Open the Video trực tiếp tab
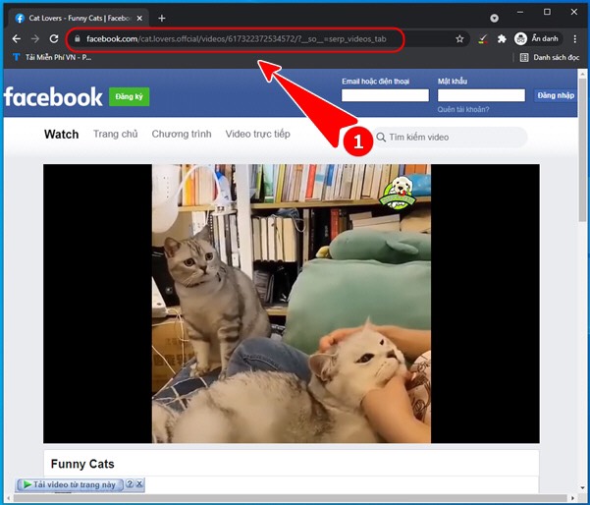590x505 pixels. 258,134
